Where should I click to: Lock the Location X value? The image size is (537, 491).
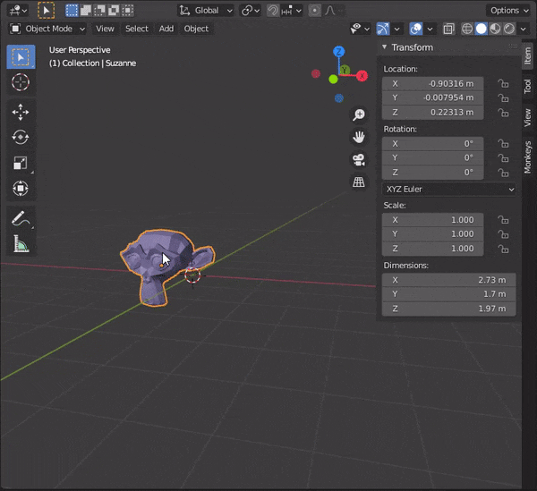tap(503, 84)
